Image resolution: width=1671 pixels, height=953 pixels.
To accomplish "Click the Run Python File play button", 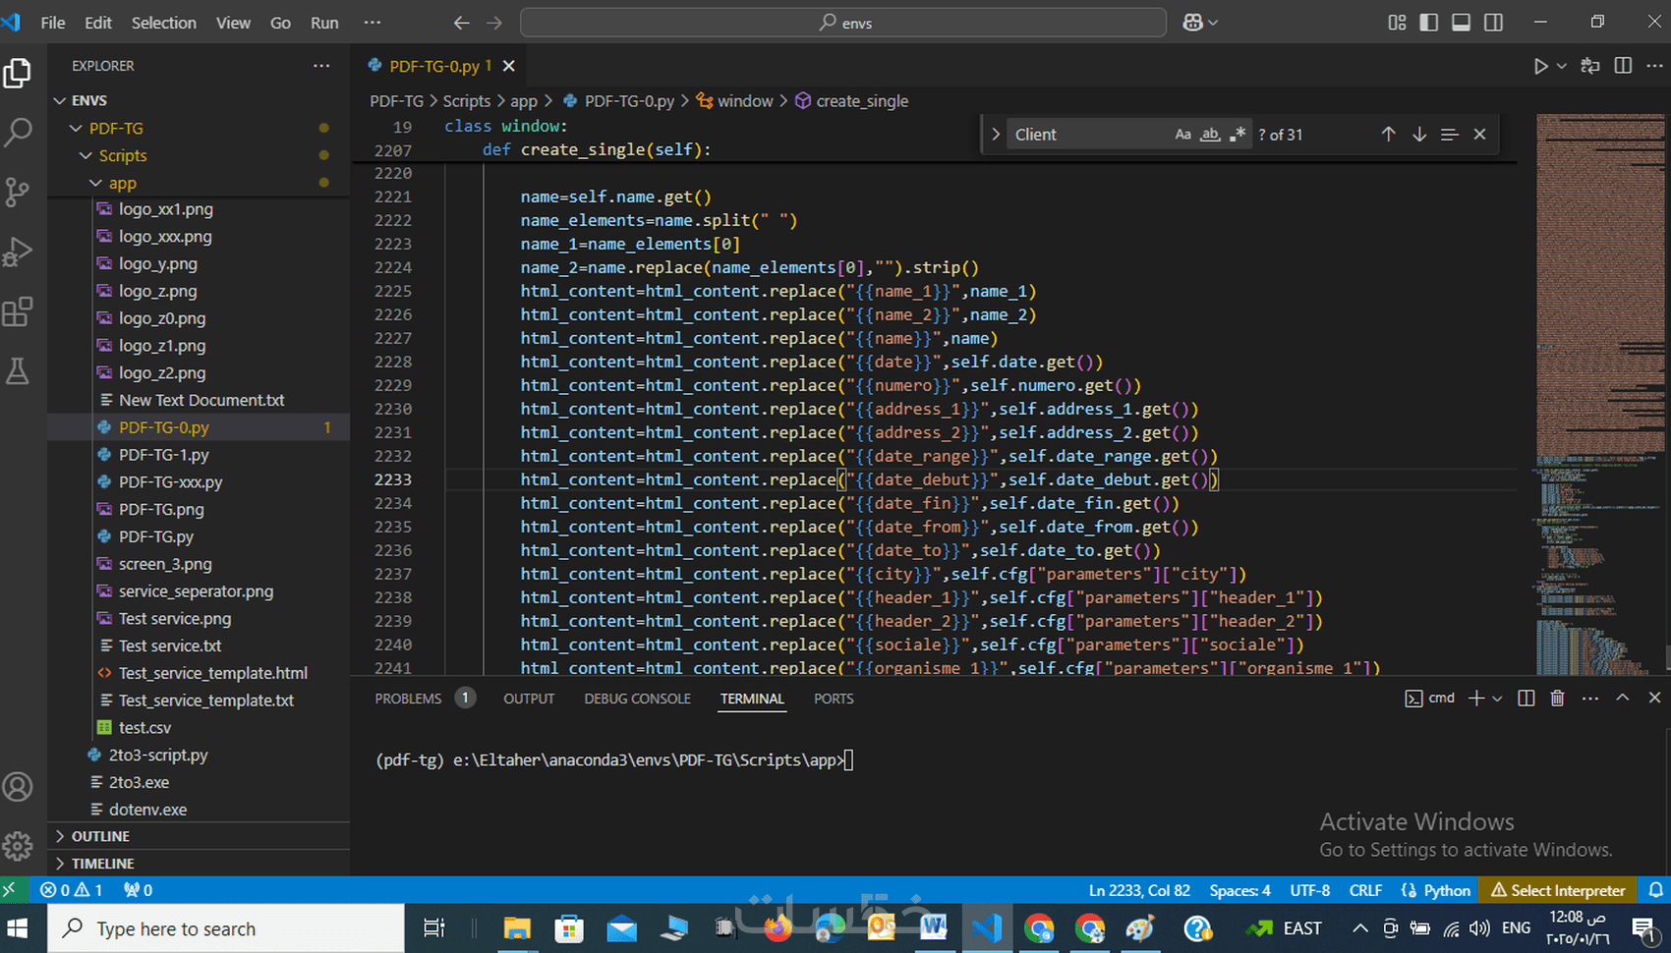I will [1540, 66].
